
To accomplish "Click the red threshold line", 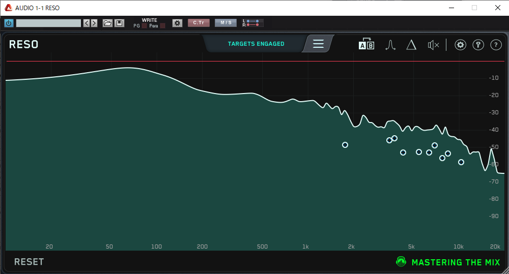I will pyautogui.click(x=256, y=61).
